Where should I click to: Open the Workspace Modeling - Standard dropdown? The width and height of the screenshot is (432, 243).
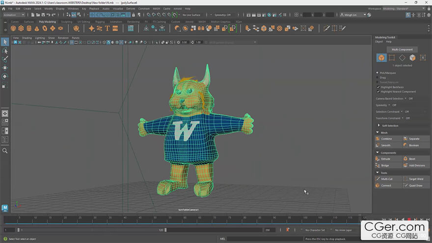click(x=404, y=9)
